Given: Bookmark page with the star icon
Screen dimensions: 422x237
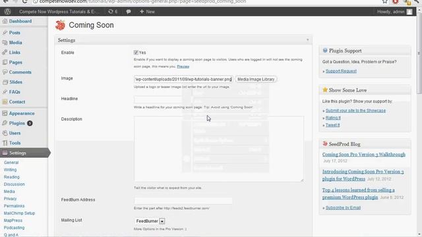Looking at the screenshot, I should pos(385,1).
